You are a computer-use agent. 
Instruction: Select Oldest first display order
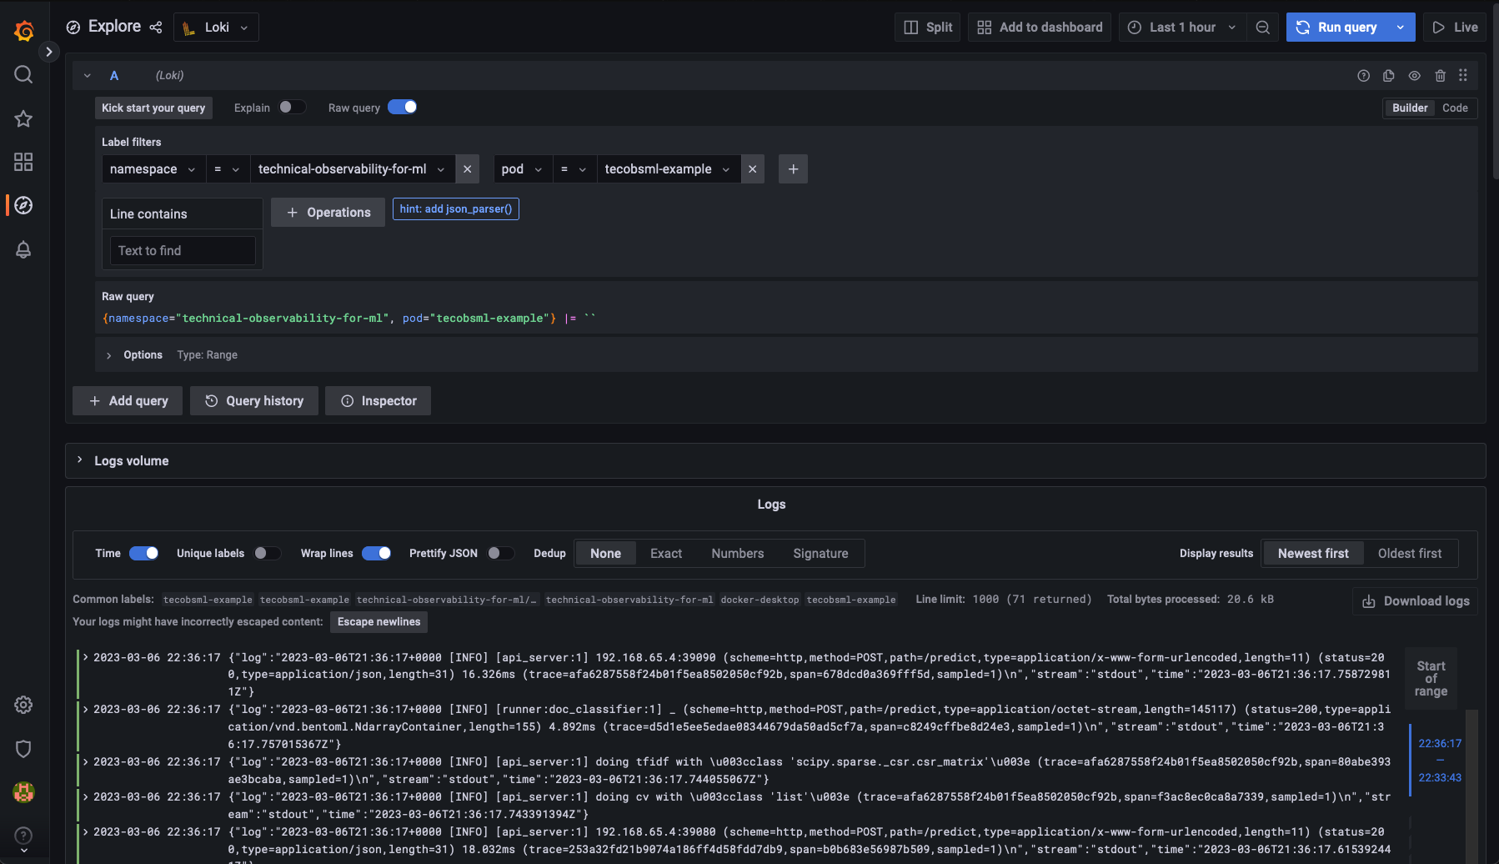1410,554
